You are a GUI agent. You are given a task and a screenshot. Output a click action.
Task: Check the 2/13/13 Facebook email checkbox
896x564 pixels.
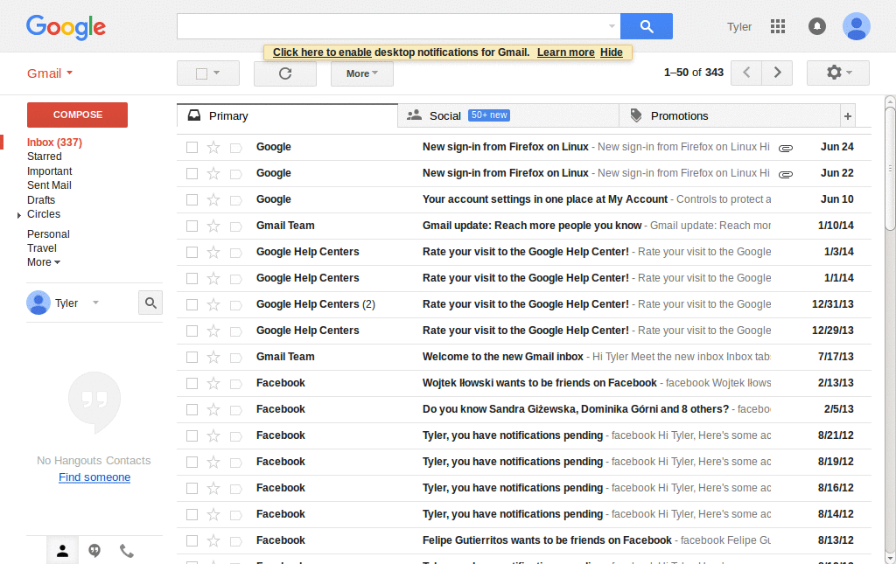click(192, 384)
